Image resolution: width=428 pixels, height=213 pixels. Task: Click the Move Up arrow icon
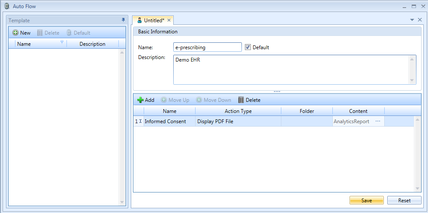coord(164,100)
